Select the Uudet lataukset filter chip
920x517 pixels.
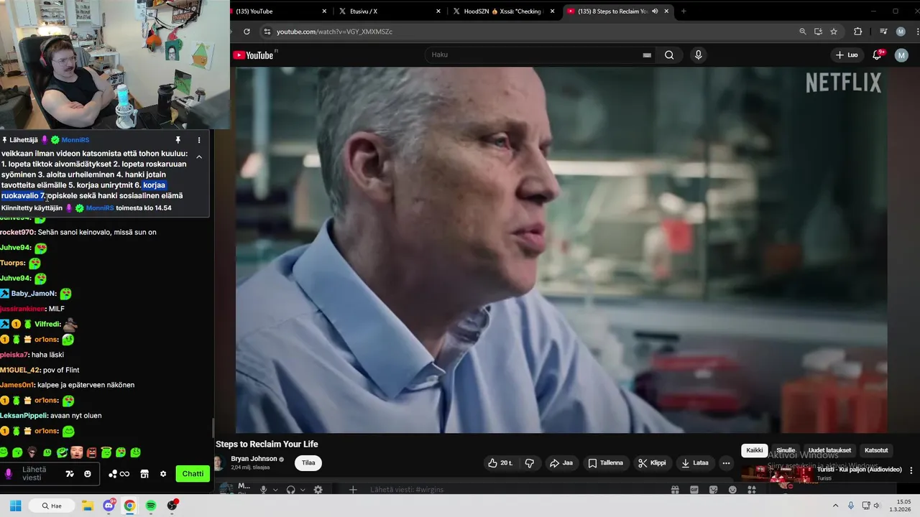829,450
